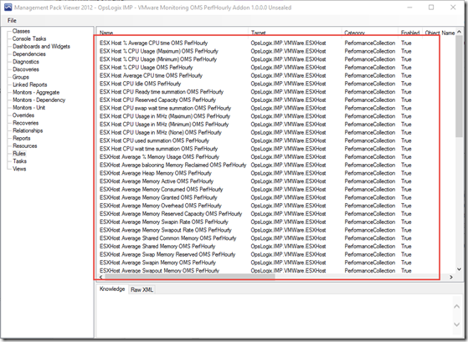Screen dimensions: 468x342
Task: Select Classes in the tree
Action: pos(21,31)
